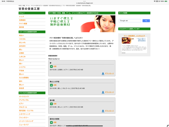The image size is (169, 127).
Task: Click the 新着音楽素材 heading
Action: pos(53,56)
